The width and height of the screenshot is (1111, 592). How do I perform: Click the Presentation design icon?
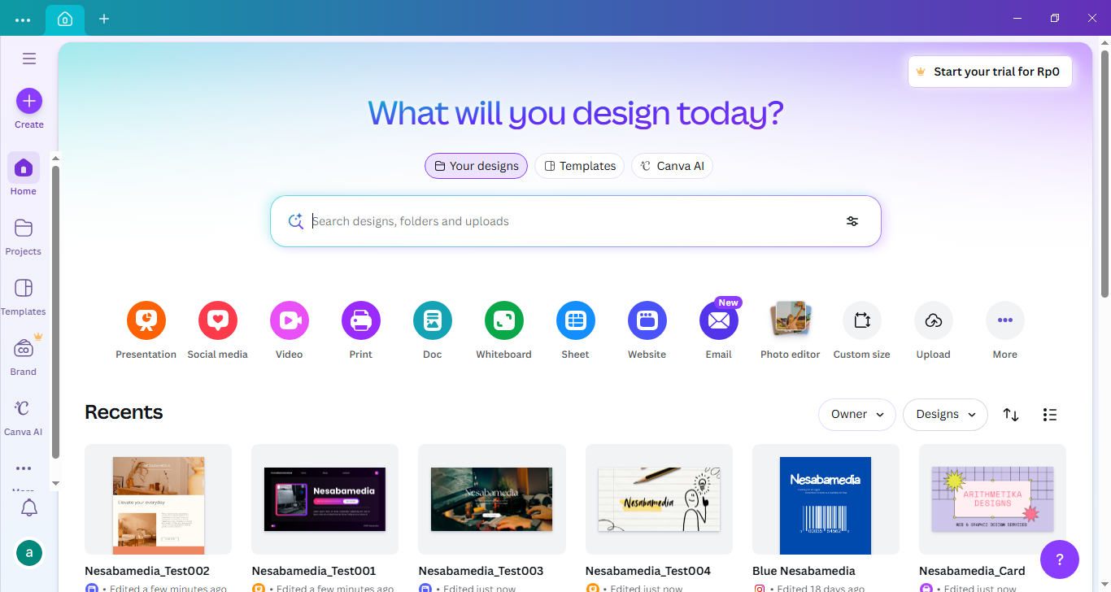coord(146,320)
